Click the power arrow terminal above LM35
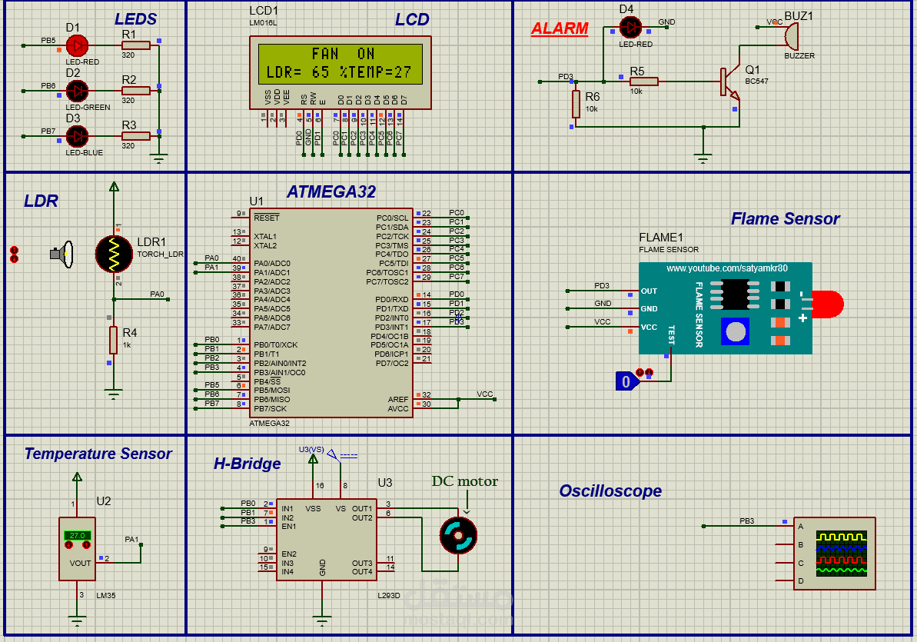Viewport: 917px width, 642px height. [77, 477]
